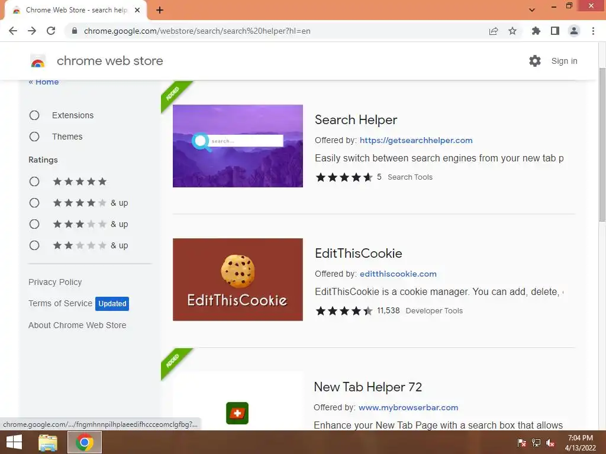Open the Privacy Policy link
The height and width of the screenshot is (454, 606).
click(55, 282)
